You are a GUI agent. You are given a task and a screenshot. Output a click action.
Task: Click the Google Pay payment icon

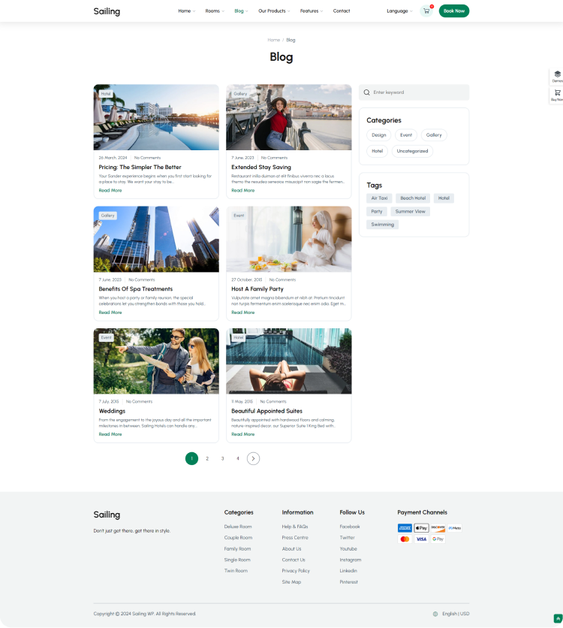click(438, 539)
